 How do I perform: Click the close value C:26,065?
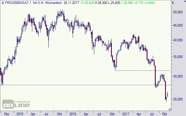(x=127, y=3)
